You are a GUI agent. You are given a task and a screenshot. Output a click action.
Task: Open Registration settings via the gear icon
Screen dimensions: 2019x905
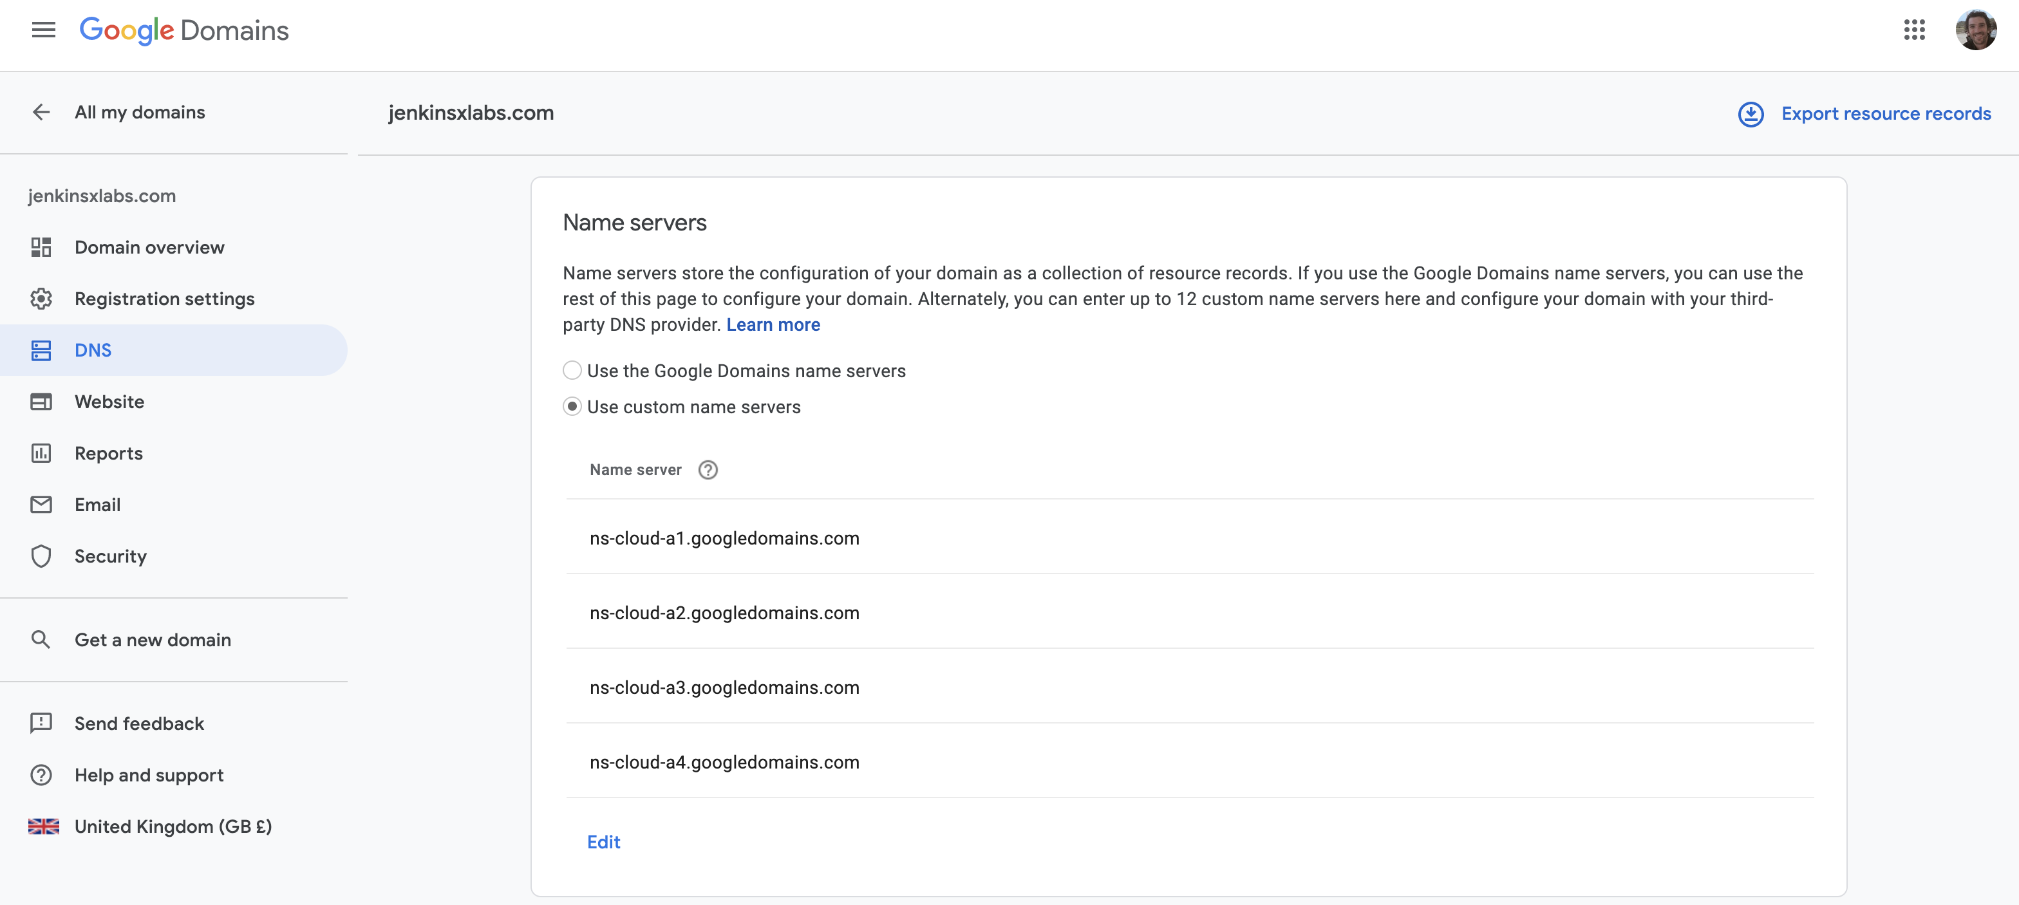click(x=41, y=299)
